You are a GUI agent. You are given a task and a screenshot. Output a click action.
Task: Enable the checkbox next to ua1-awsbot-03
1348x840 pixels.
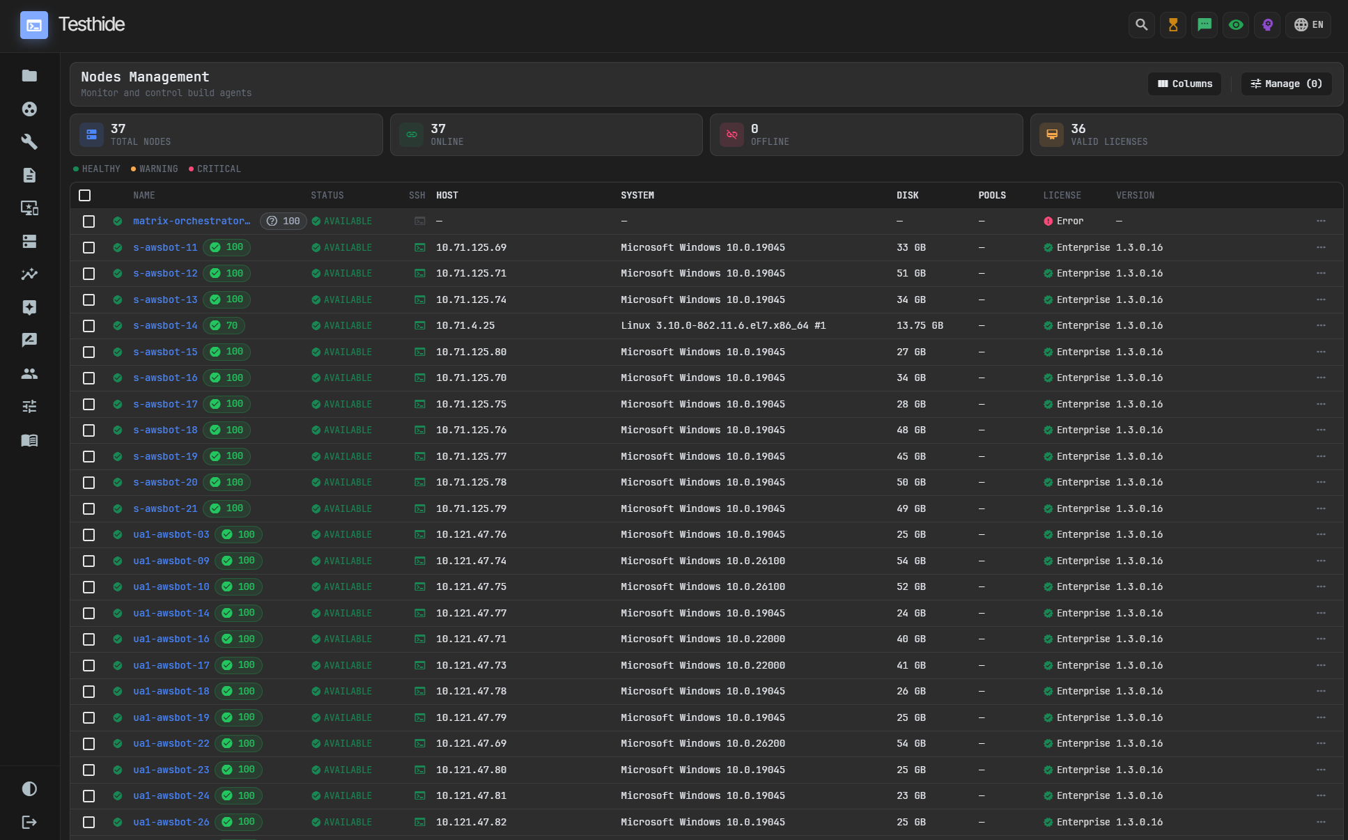(x=88, y=535)
